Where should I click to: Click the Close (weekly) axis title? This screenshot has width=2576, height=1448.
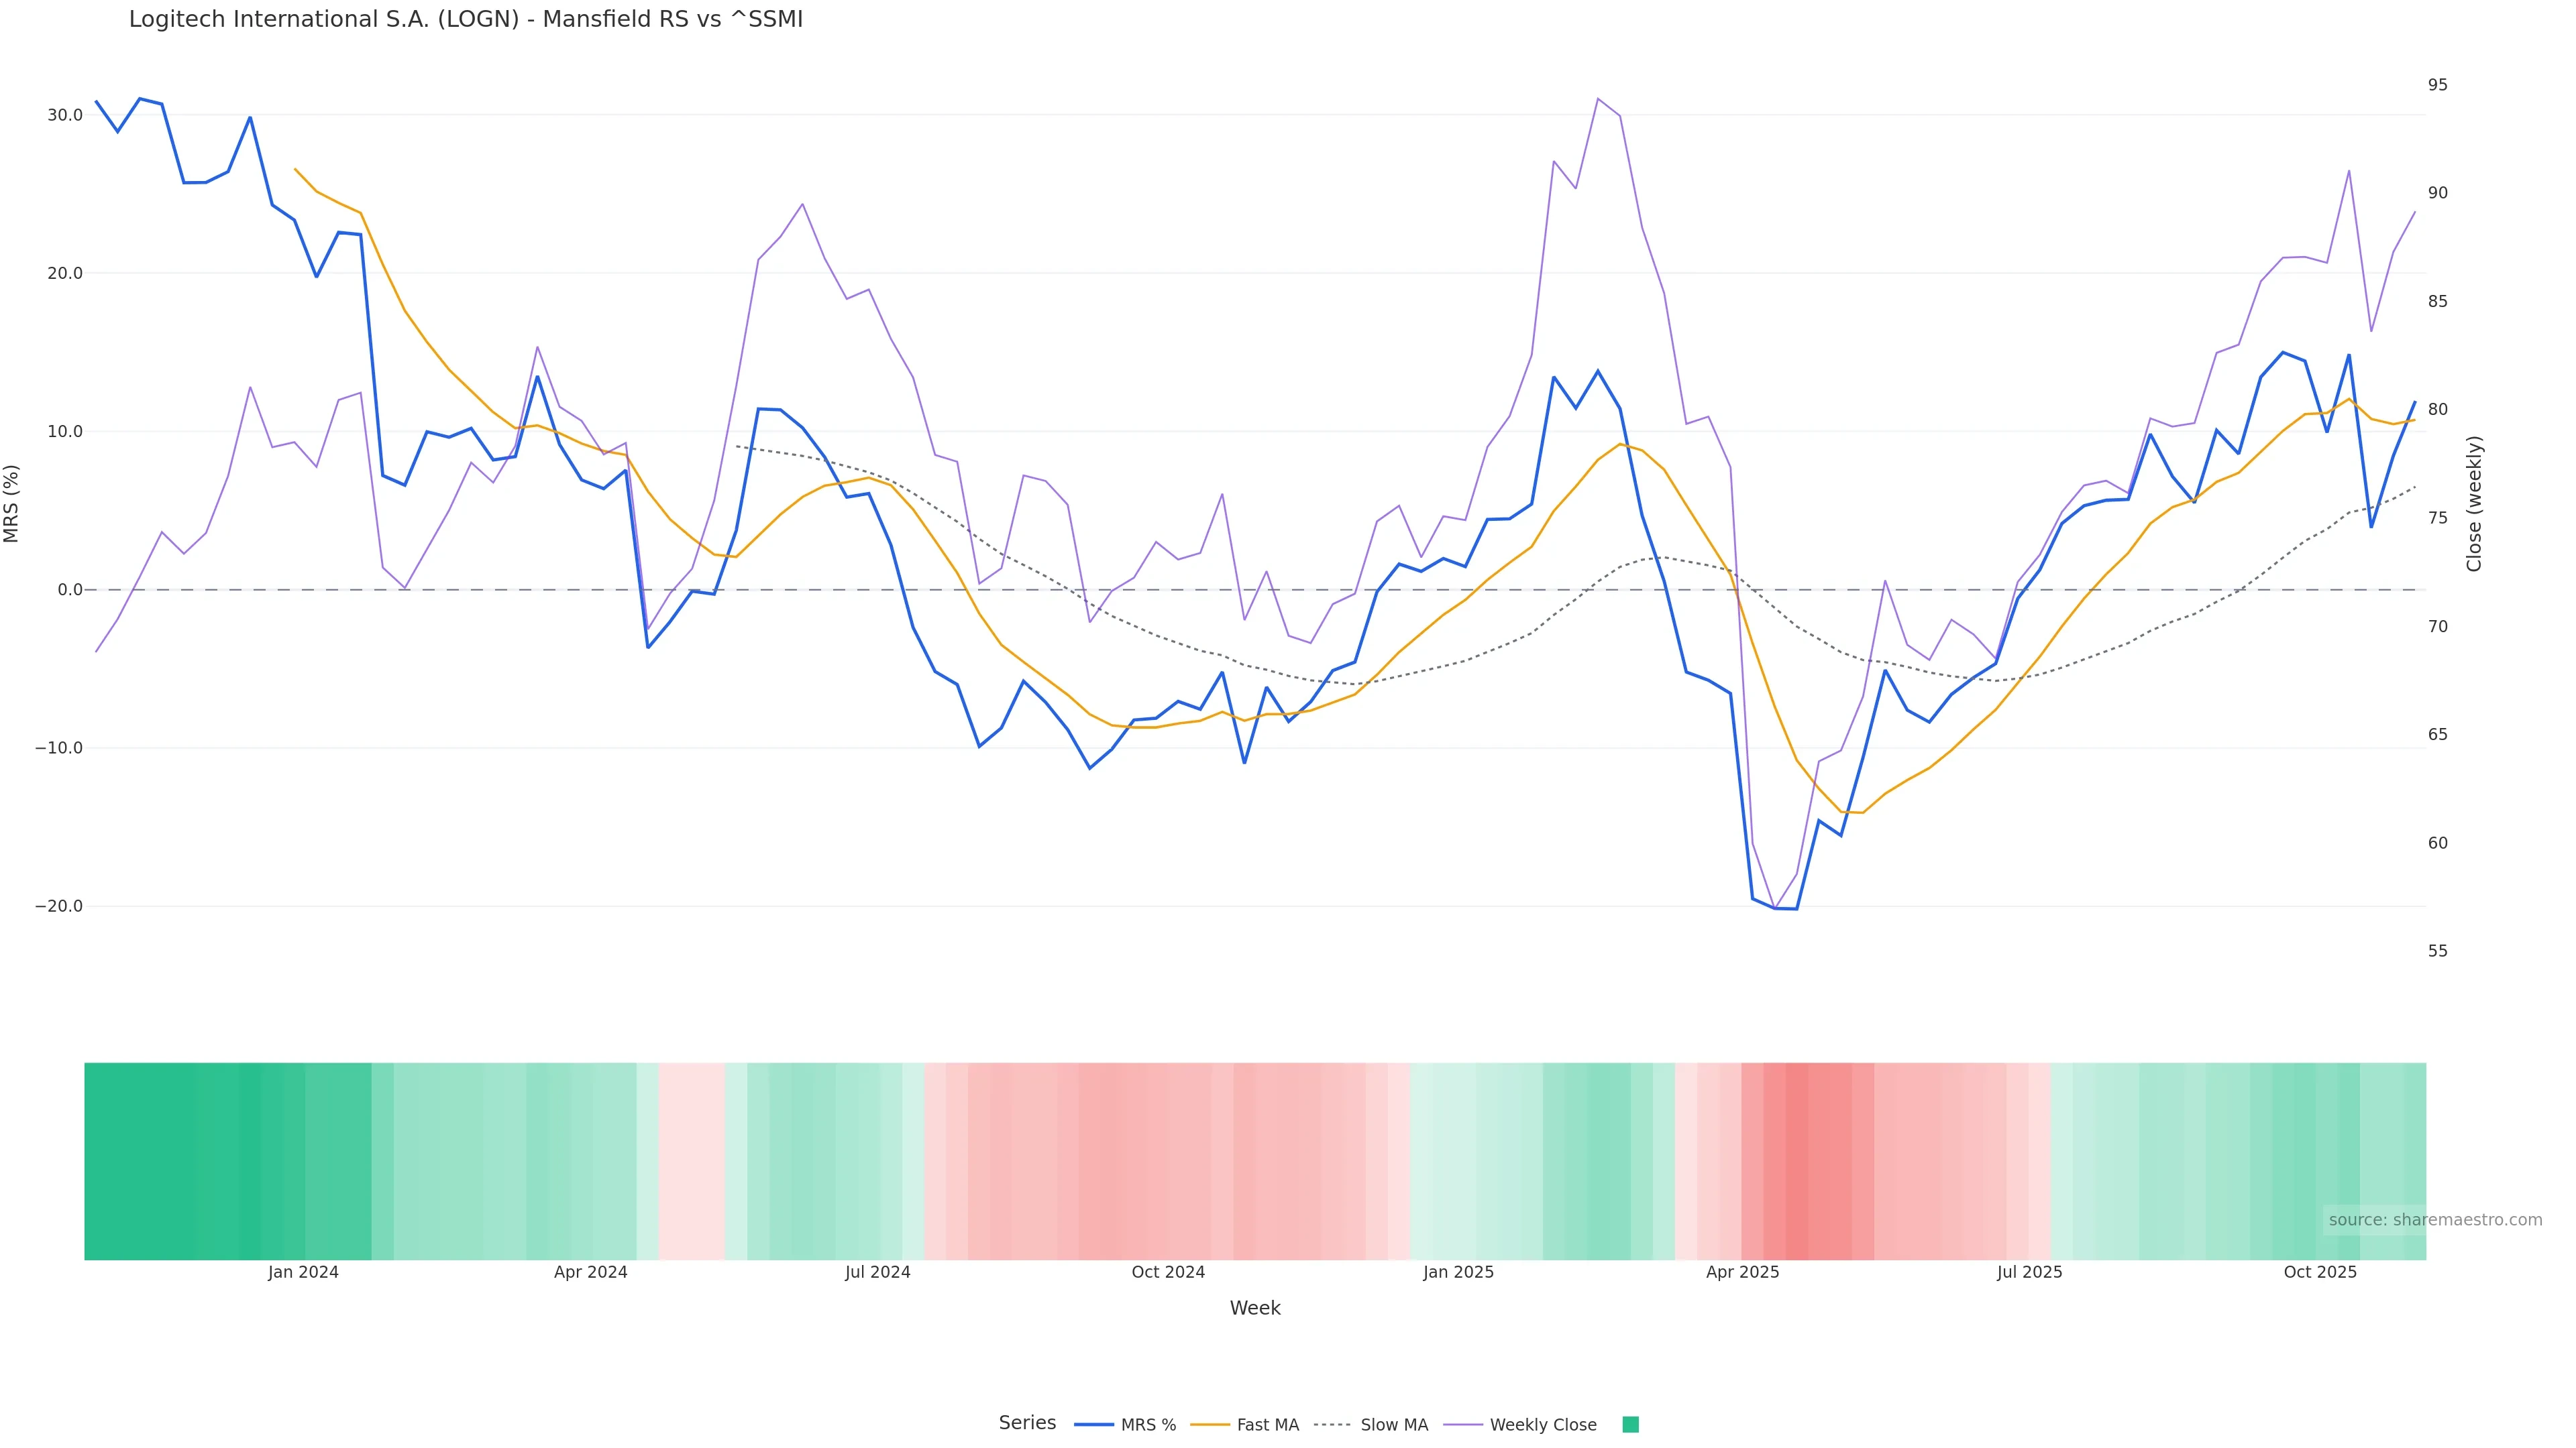[x=2474, y=503]
